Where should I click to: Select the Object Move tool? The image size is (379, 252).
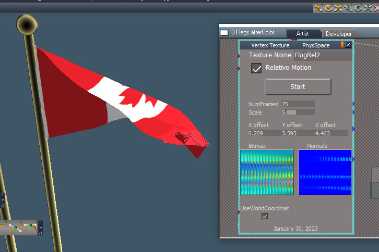pos(318,8)
